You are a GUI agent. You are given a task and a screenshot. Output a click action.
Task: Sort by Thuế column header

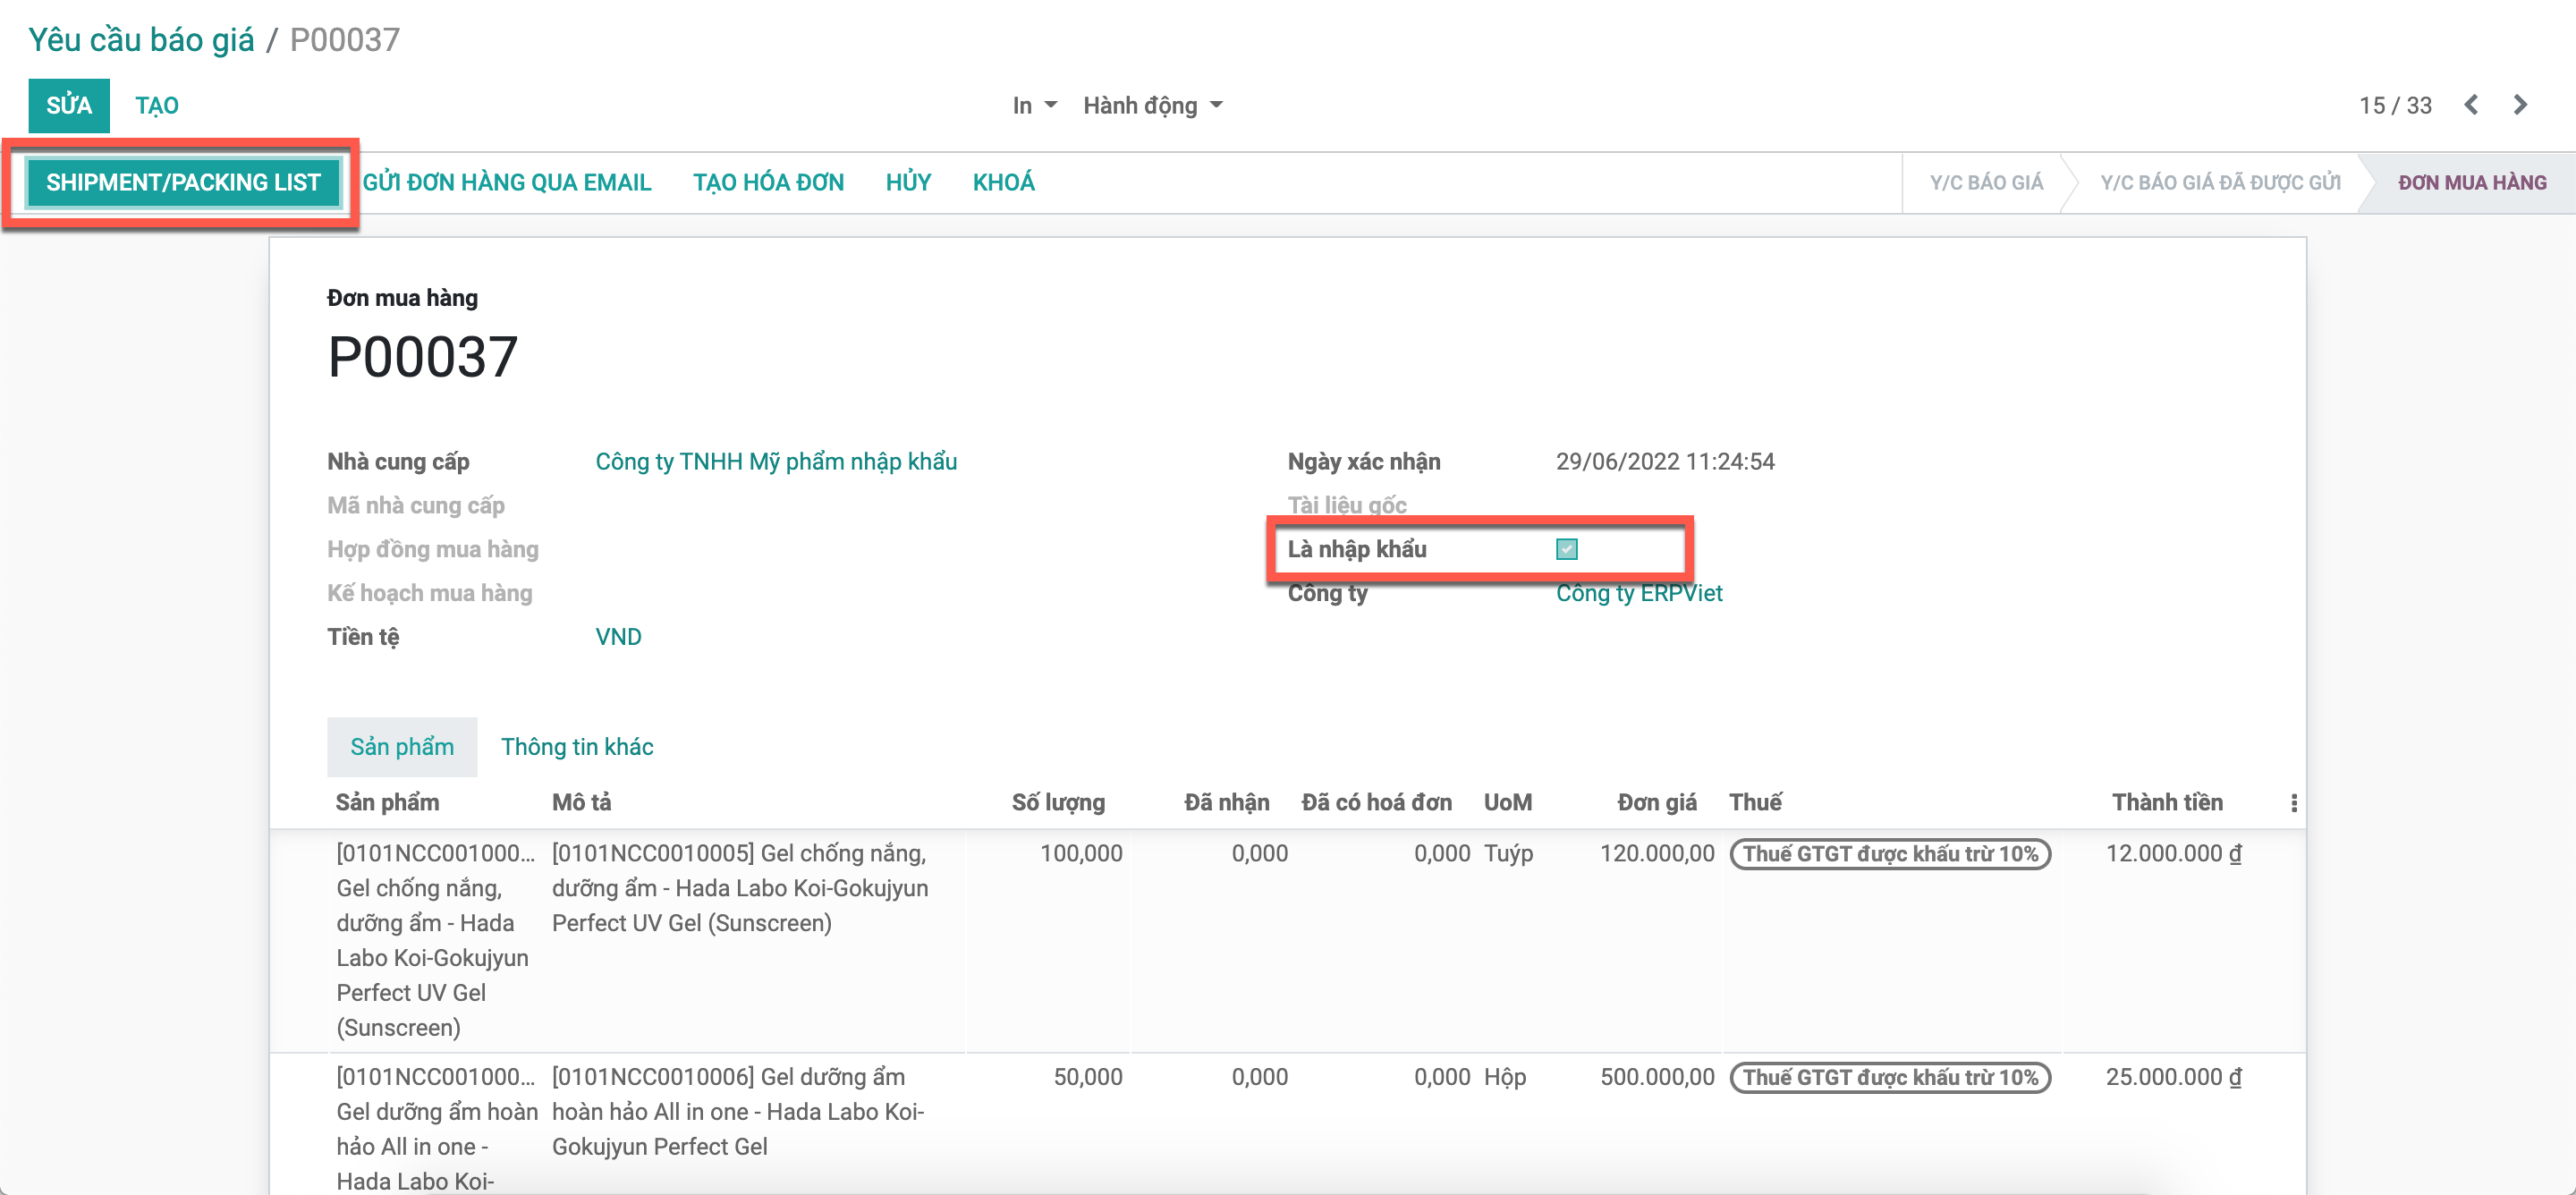[x=1755, y=803]
